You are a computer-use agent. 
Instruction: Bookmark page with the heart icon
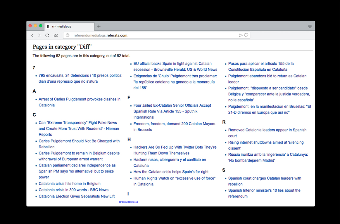pos(246,35)
